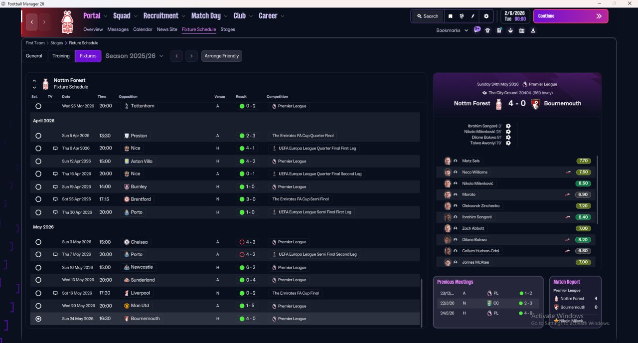Viewport: 638px width, 343px height.
Task: Click the globe icon in the top toolbar
Action: click(462, 16)
